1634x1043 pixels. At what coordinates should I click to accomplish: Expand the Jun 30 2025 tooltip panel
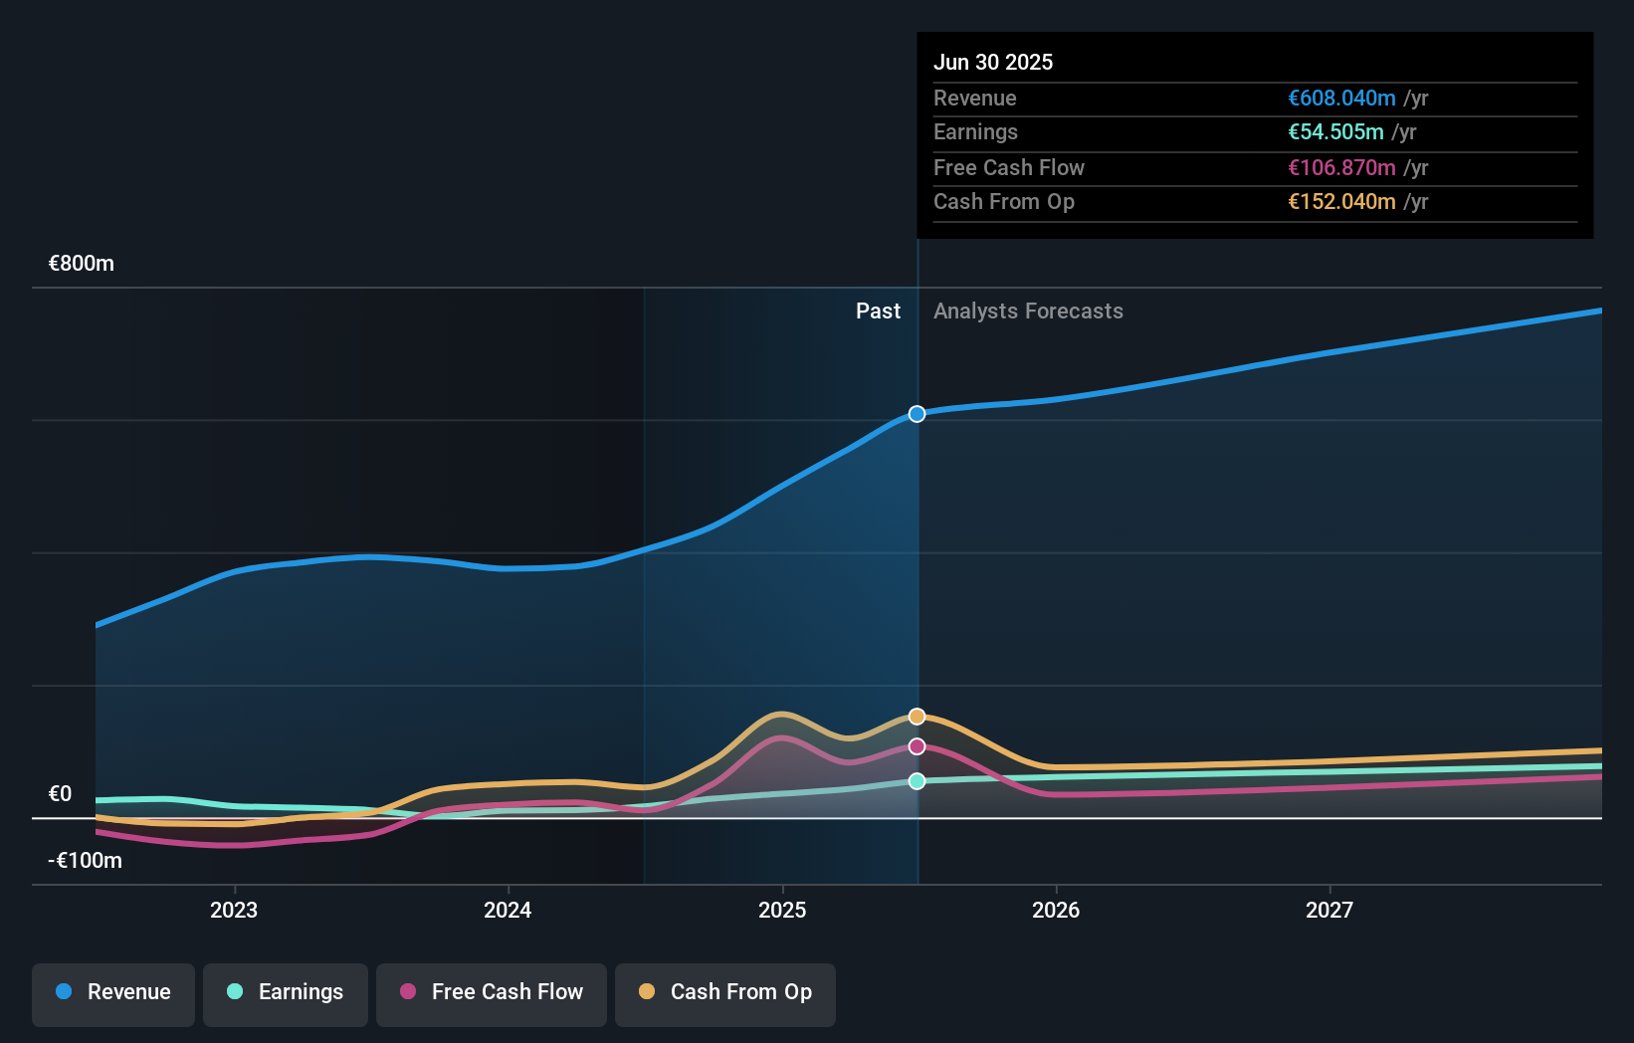[x=1255, y=134]
